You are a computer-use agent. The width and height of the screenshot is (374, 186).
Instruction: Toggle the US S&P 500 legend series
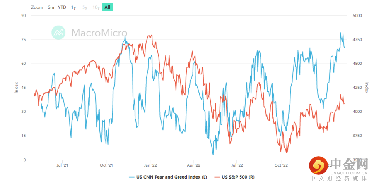238,177
